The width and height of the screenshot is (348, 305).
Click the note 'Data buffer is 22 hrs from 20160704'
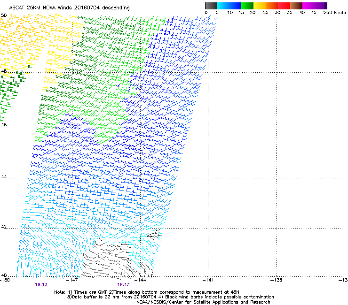coord(114,297)
